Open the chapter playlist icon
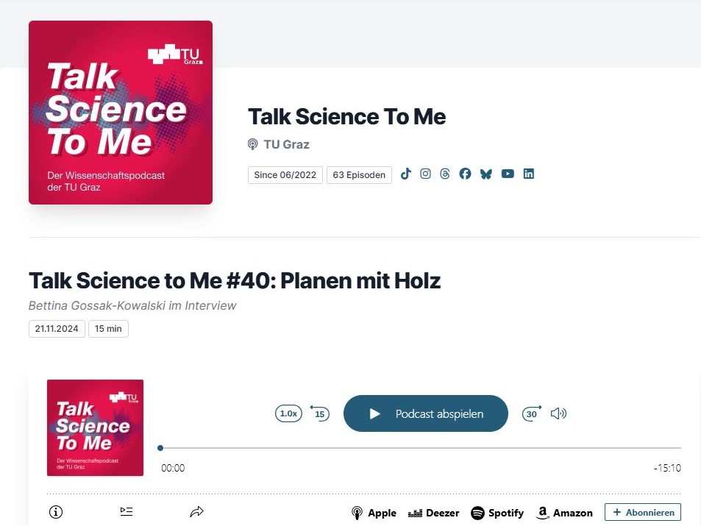The height and width of the screenshot is (526, 701). pyautogui.click(x=127, y=512)
